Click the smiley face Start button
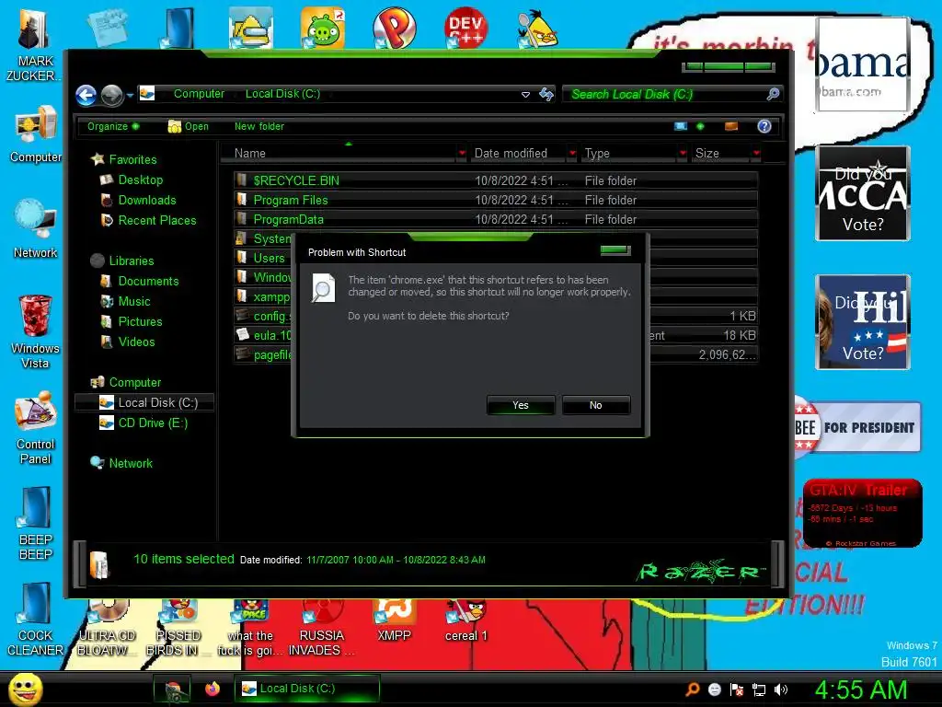Screen dimensions: 942x707 25,689
